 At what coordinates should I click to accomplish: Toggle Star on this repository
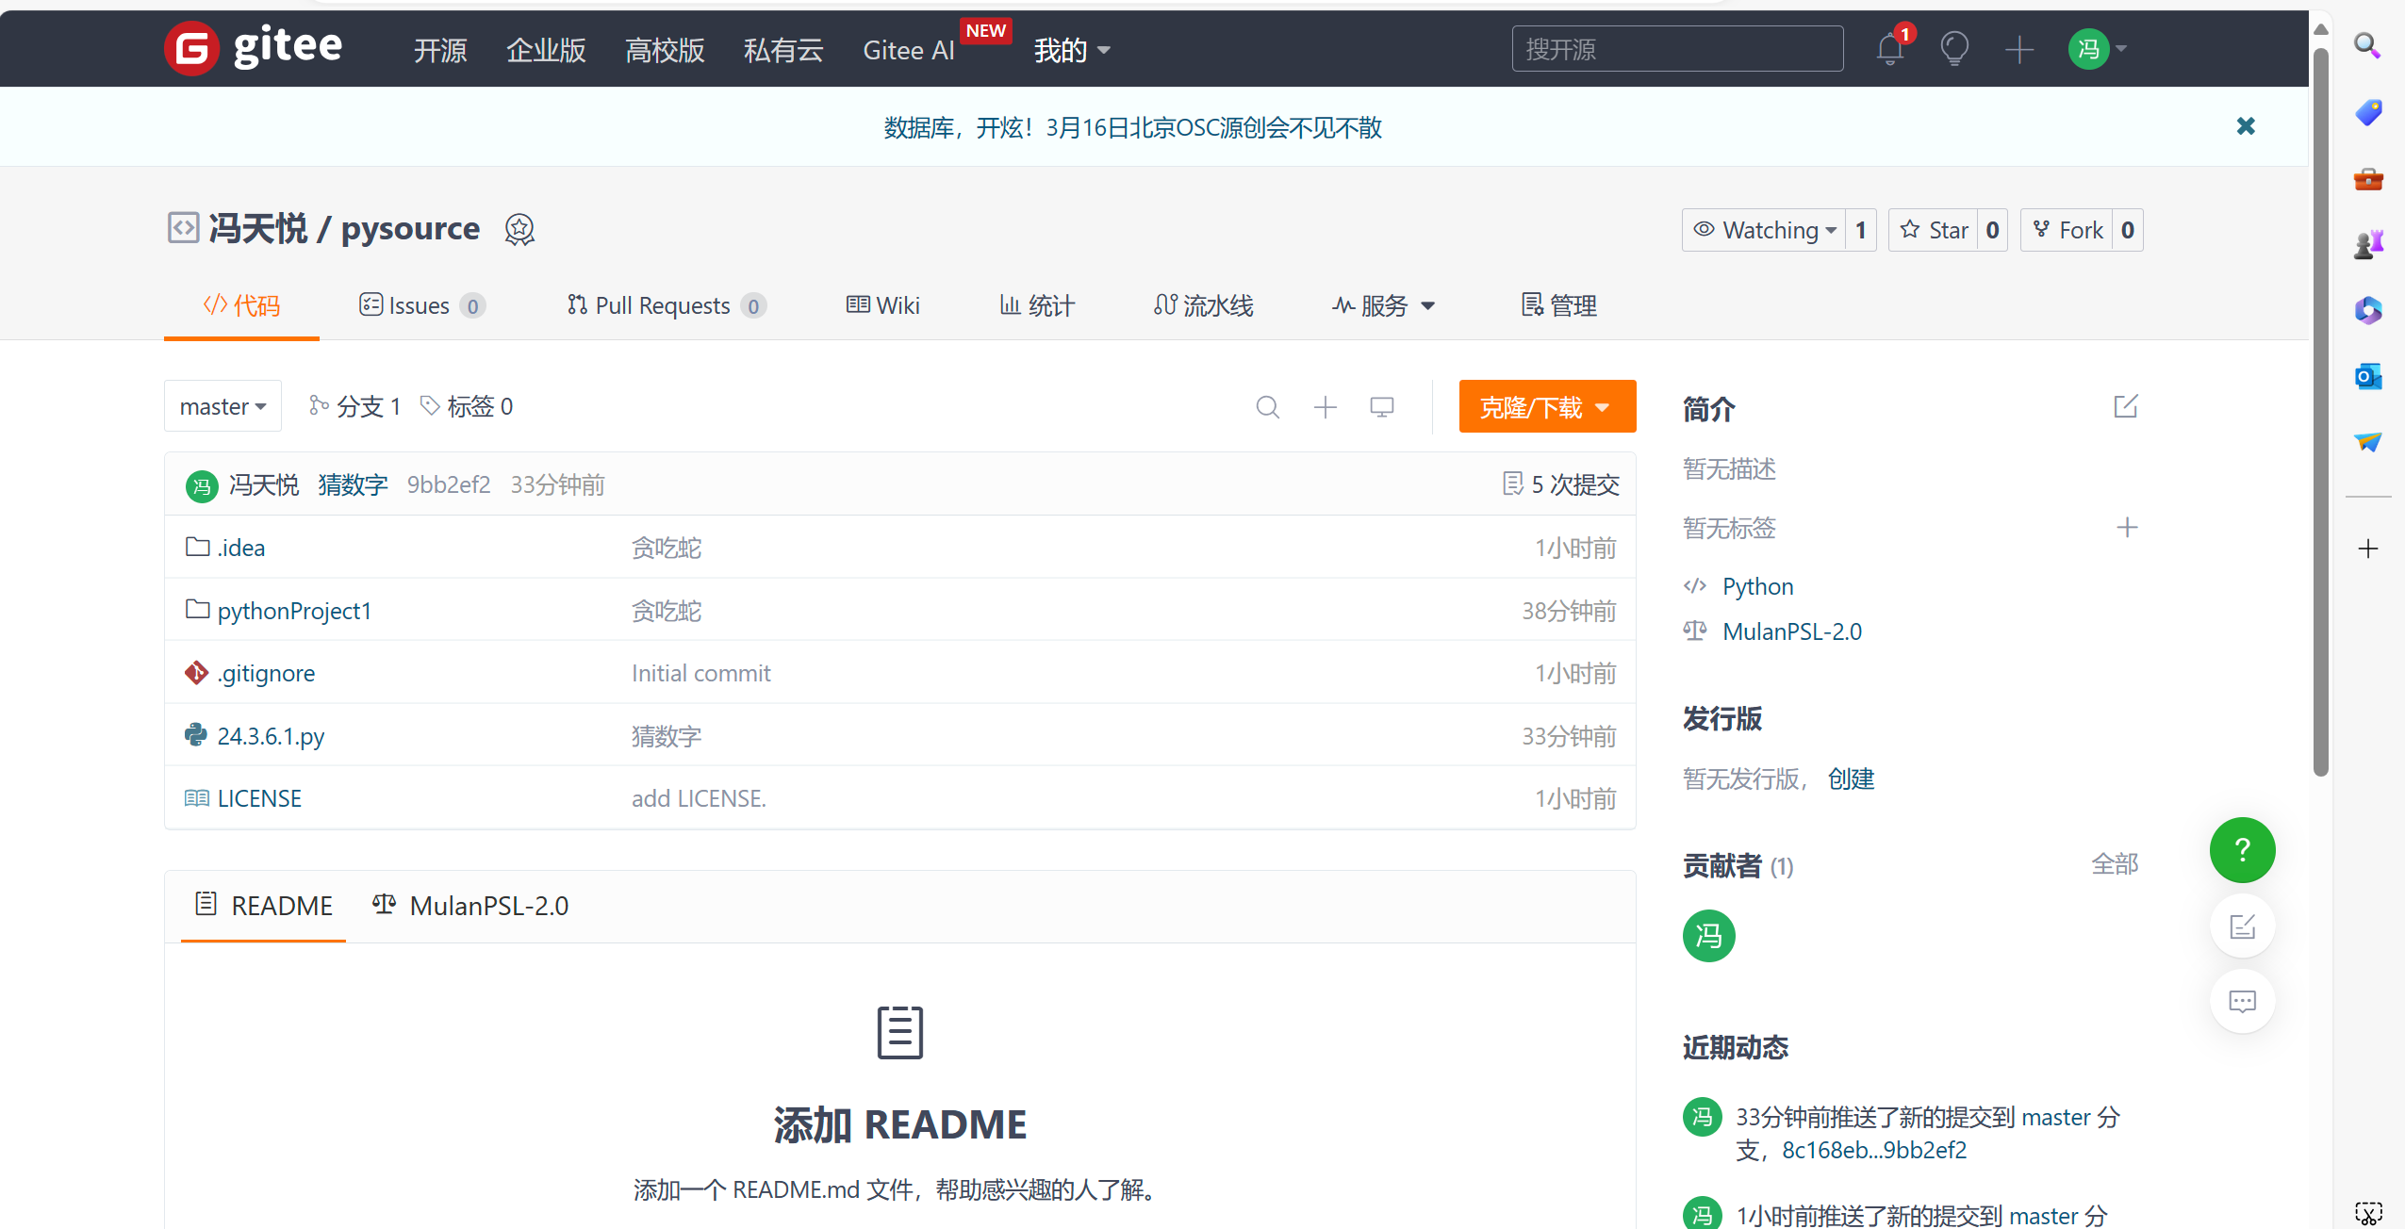point(1934,230)
